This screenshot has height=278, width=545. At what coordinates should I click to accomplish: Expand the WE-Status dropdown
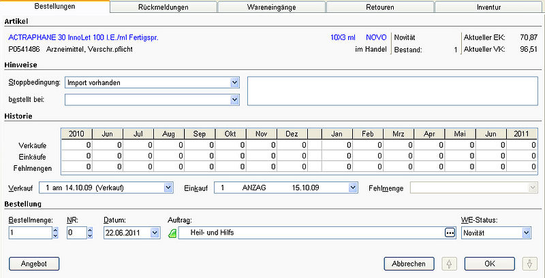pyautogui.click(x=527, y=233)
